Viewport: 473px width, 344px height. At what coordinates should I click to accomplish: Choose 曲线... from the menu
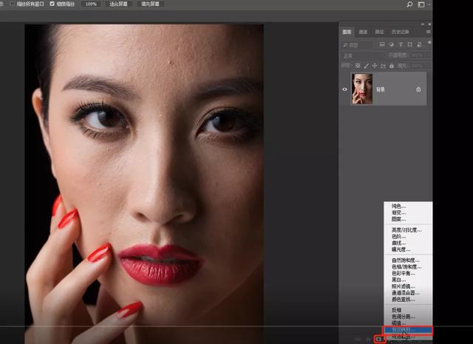(408, 243)
